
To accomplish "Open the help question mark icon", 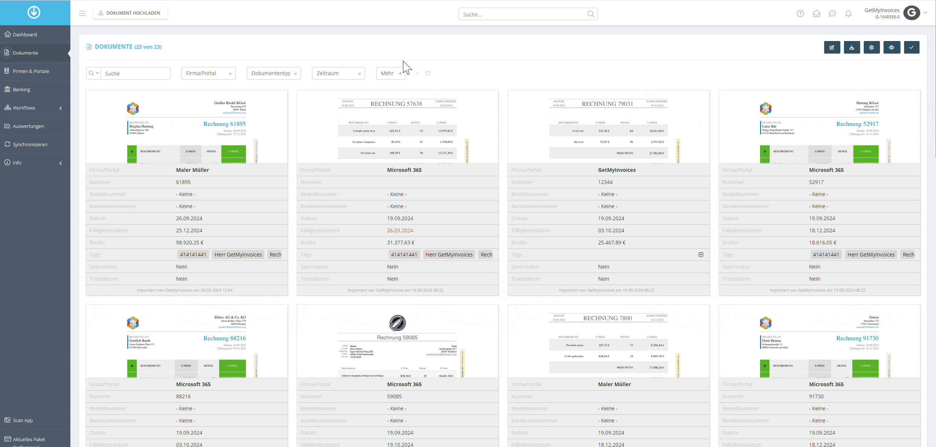I will (800, 14).
